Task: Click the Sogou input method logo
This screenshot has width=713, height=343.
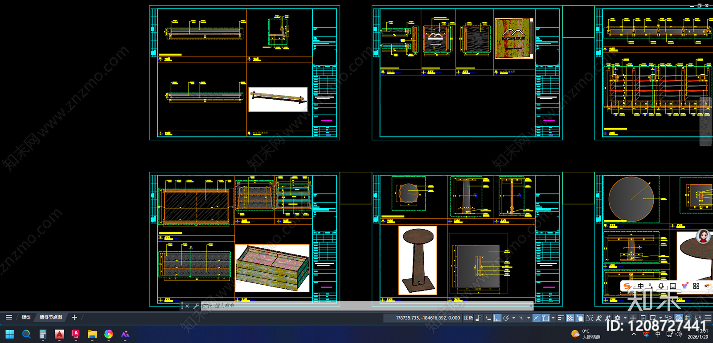Action: pos(627,286)
